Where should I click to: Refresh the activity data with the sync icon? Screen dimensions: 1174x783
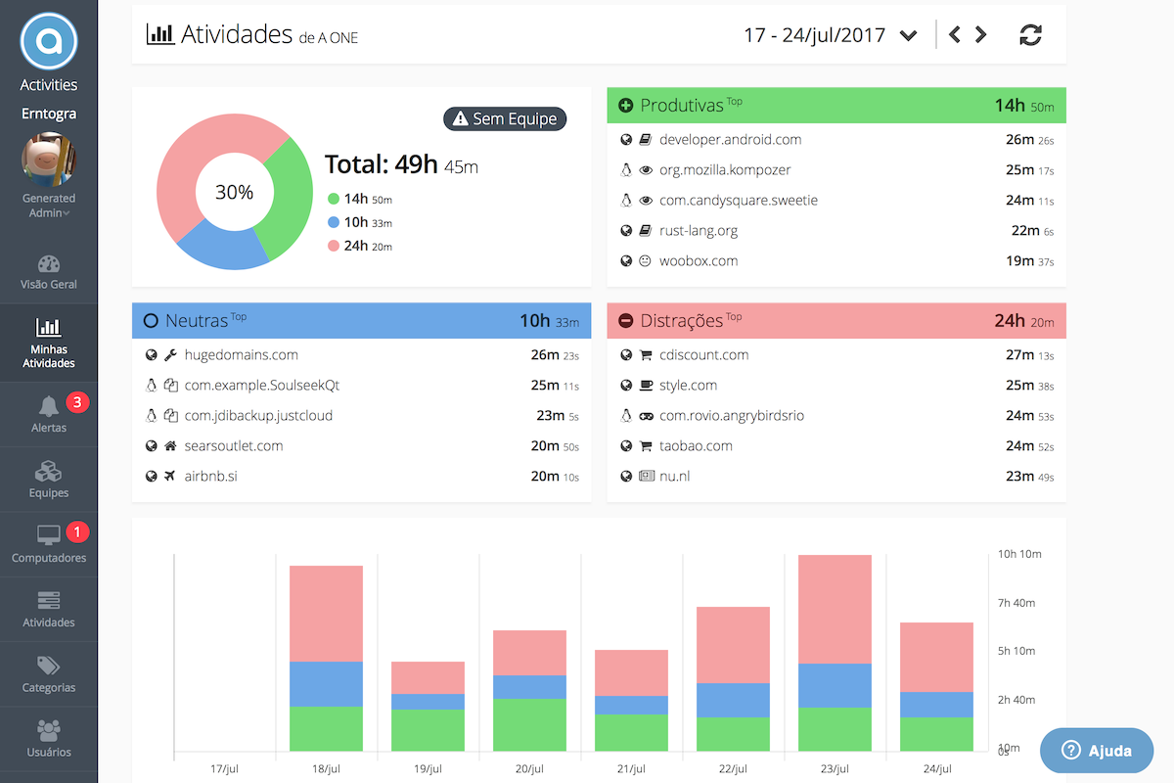1030,33
